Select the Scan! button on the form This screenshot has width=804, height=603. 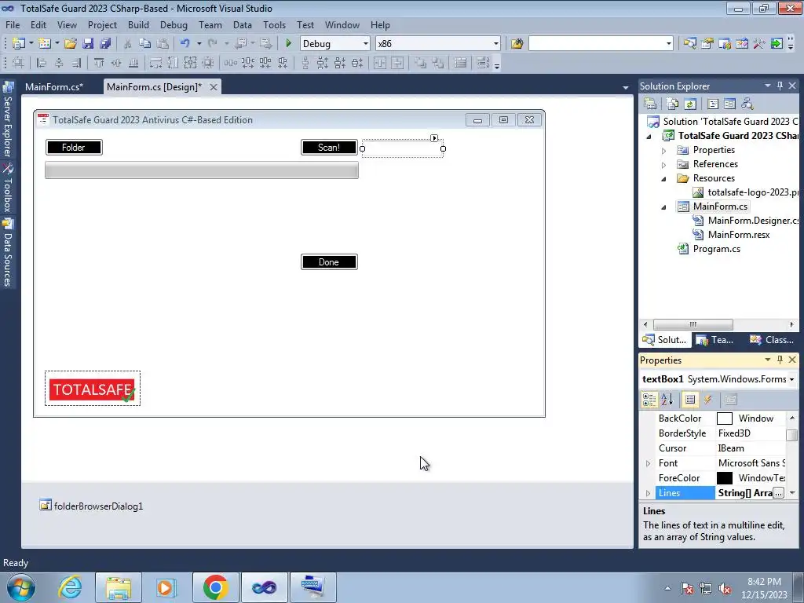[x=329, y=147]
